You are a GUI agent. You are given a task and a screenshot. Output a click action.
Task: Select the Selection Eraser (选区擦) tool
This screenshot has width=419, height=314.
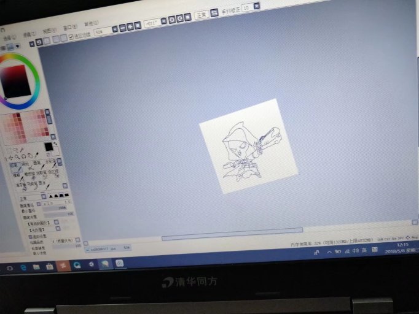point(54,173)
